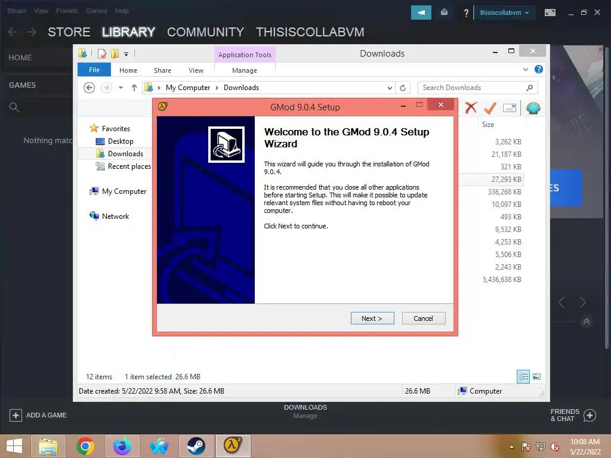
Task: Open Steam's View menu
Action: (x=41, y=11)
